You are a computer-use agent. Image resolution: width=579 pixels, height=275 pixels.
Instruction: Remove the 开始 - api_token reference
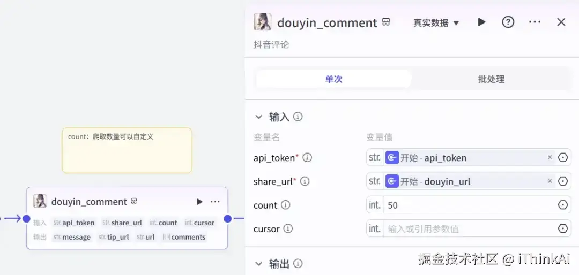pyautogui.click(x=550, y=157)
